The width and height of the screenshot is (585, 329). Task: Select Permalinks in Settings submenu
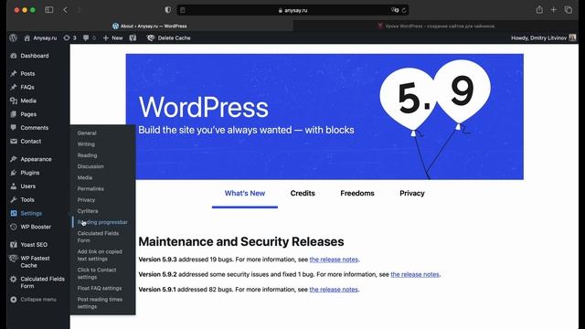tap(90, 189)
